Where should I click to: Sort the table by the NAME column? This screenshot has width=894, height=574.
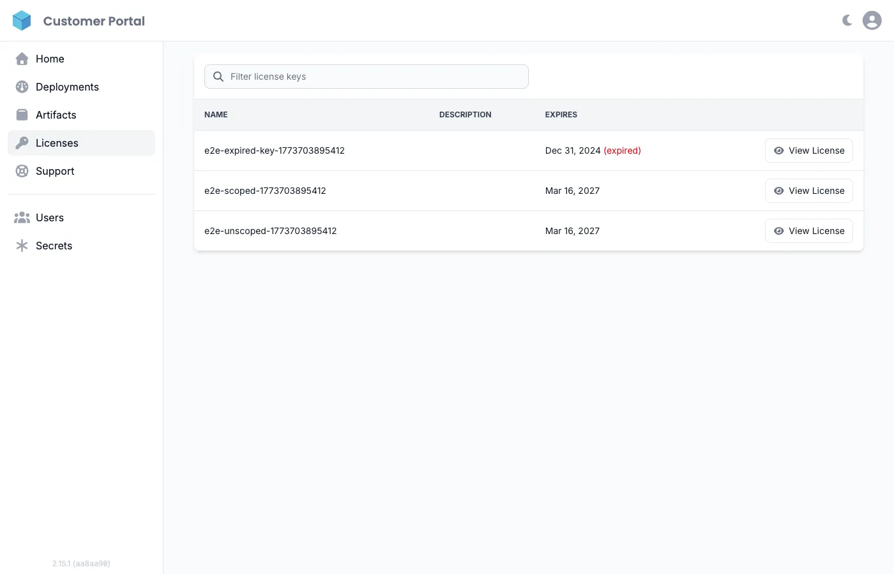(x=216, y=115)
